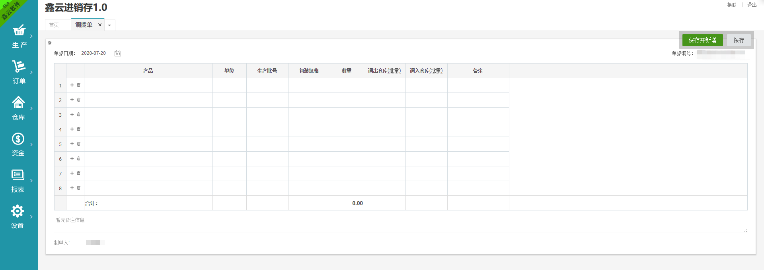Viewport: 764px width, 270px height.
Task: Delete row 3 using the trash icon
Action: (x=79, y=114)
